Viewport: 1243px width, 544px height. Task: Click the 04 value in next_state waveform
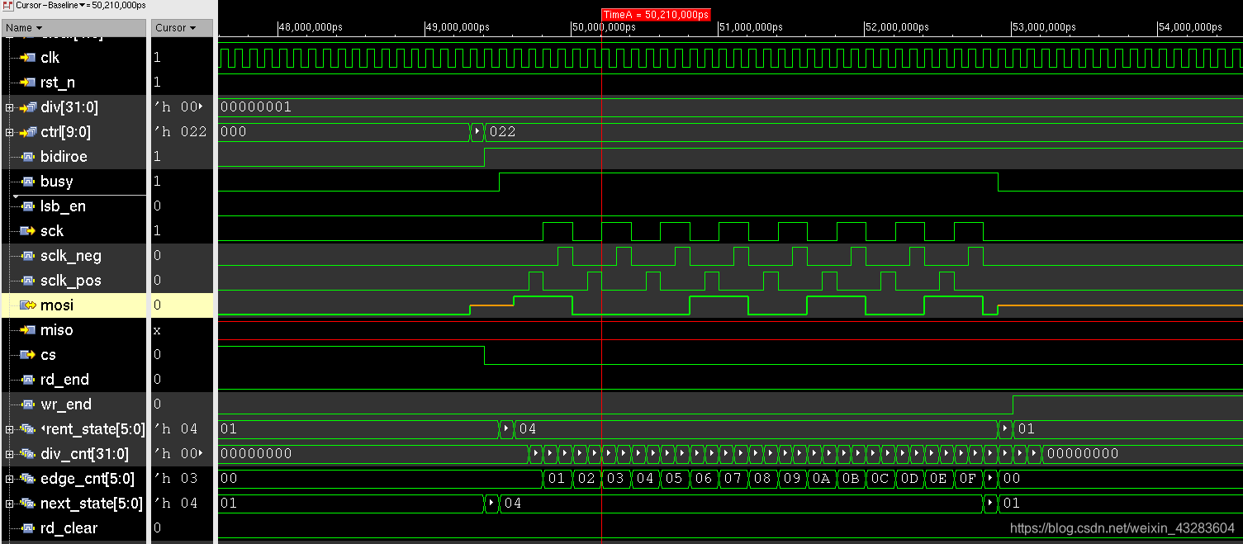pos(513,504)
